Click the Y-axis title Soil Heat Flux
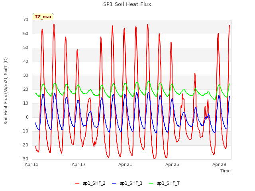Image resolution: width=255 pixels, height=191 pixels. (x=6, y=91)
